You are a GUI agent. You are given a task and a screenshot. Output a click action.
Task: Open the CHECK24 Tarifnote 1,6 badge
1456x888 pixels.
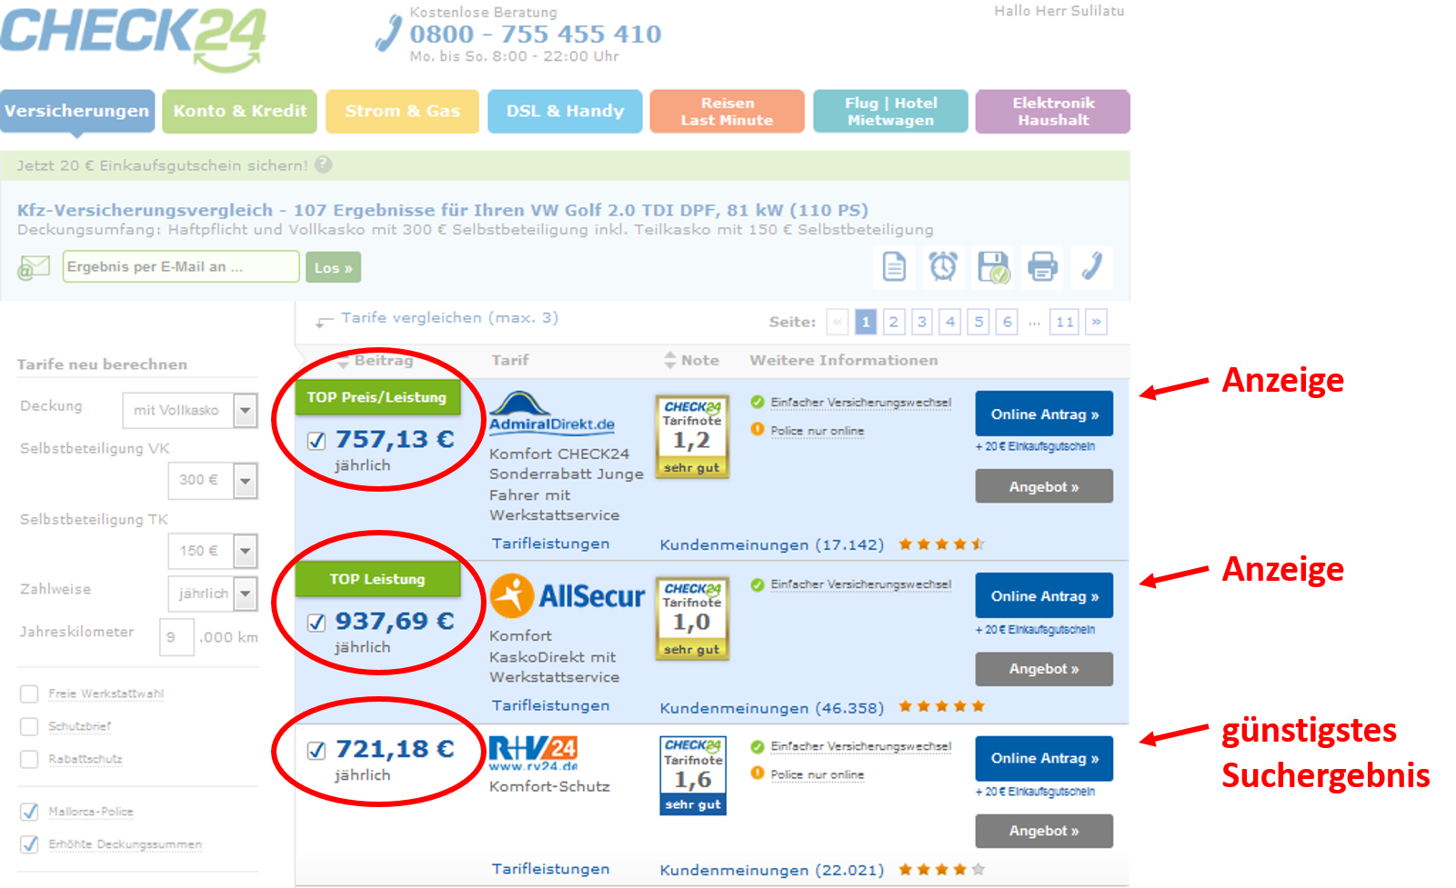(x=693, y=775)
